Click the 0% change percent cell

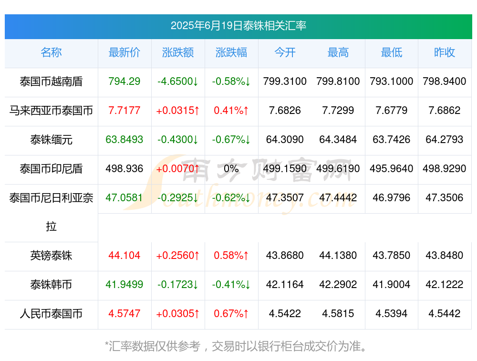(231, 168)
